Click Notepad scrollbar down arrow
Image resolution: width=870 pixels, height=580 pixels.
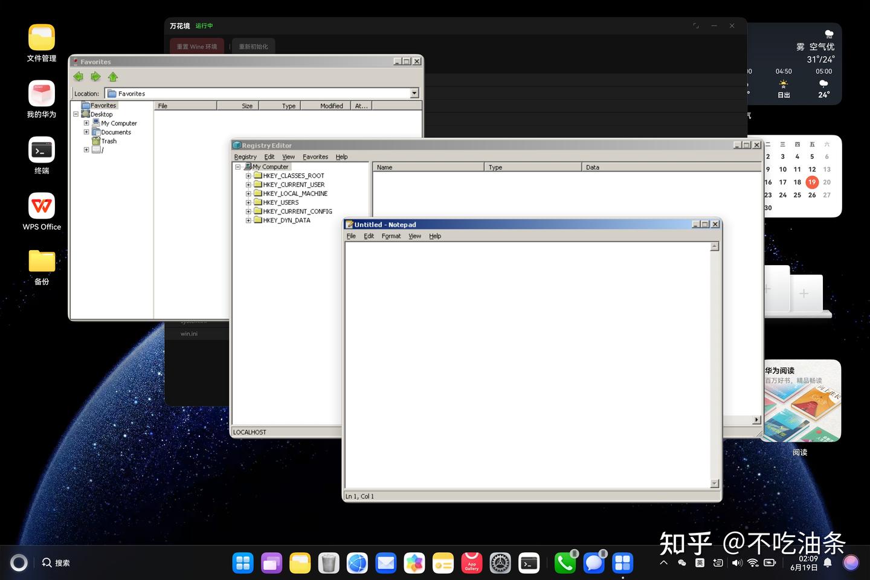tap(715, 484)
